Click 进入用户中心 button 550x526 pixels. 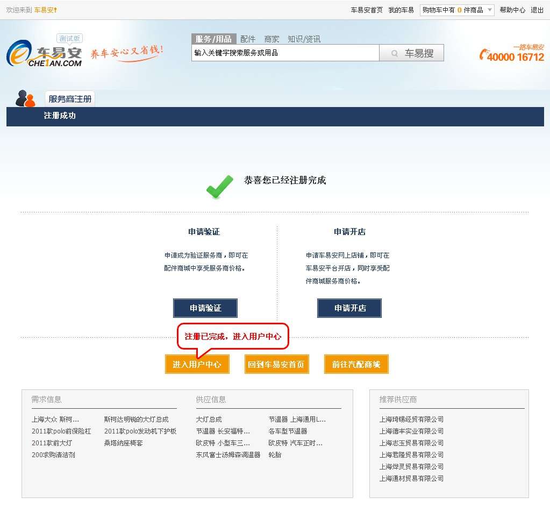pyautogui.click(x=197, y=364)
